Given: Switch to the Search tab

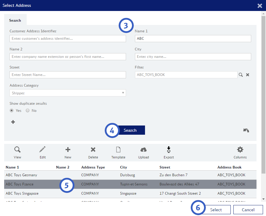Looking at the screenshot, I should point(15,20).
